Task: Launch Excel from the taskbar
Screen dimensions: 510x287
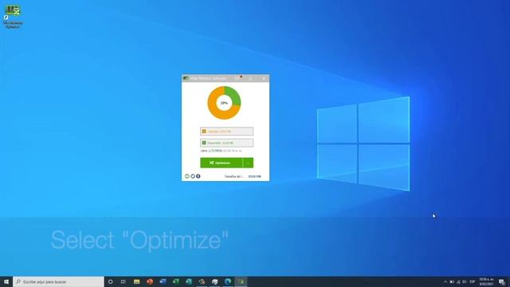Action: point(175,281)
